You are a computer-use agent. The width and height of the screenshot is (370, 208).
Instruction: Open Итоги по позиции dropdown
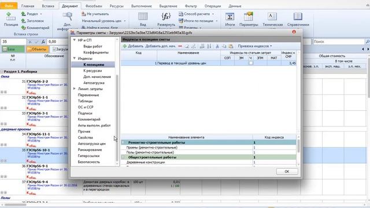pos(198,21)
